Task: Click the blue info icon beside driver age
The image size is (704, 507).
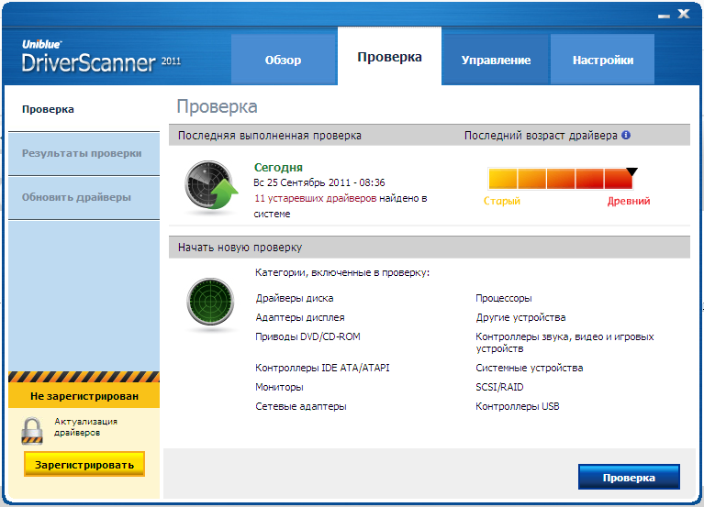Action: [626, 135]
